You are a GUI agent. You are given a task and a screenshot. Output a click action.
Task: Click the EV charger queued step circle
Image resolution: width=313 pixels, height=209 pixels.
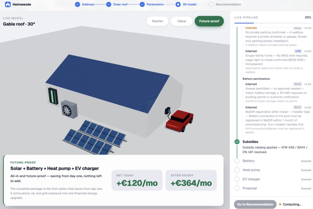pyautogui.click(x=237, y=179)
